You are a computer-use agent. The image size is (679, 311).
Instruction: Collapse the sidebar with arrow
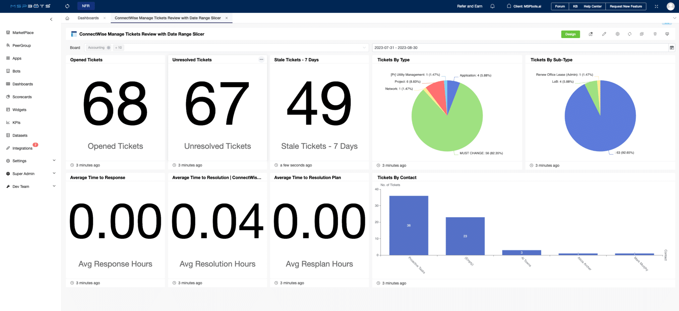pyautogui.click(x=51, y=19)
